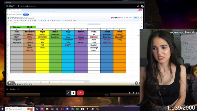Click the Nymn* cell under Priest
This screenshot has height=111, width=197.
coord(94,51)
